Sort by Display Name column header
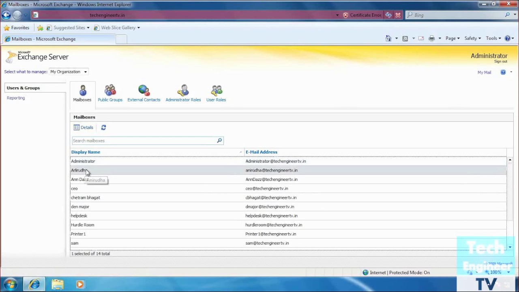Image resolution: width=519 pixels, height=292 pixels. (86, 152)
